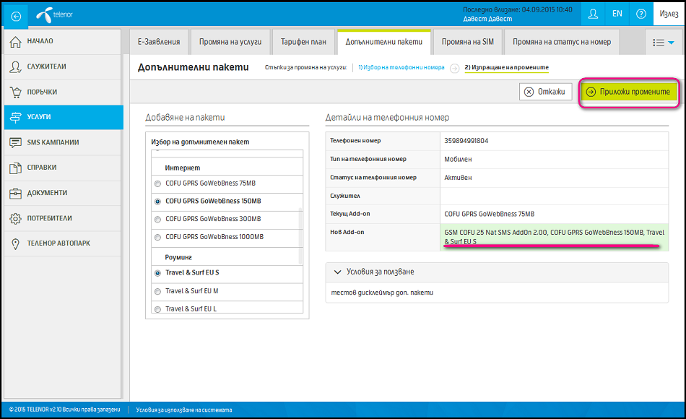Switch to the Промяна на SIM tab

coord(468,42)
